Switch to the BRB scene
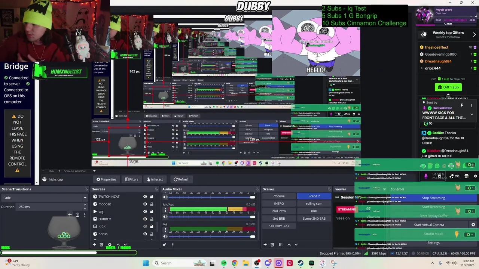 314,211
